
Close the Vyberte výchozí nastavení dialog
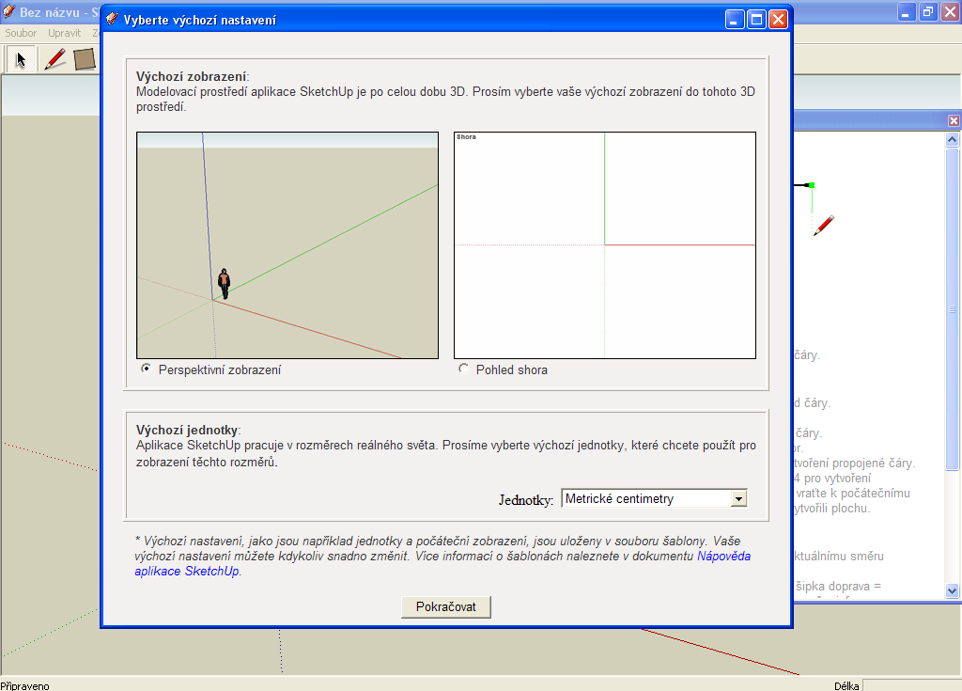[x=778, y=20]
